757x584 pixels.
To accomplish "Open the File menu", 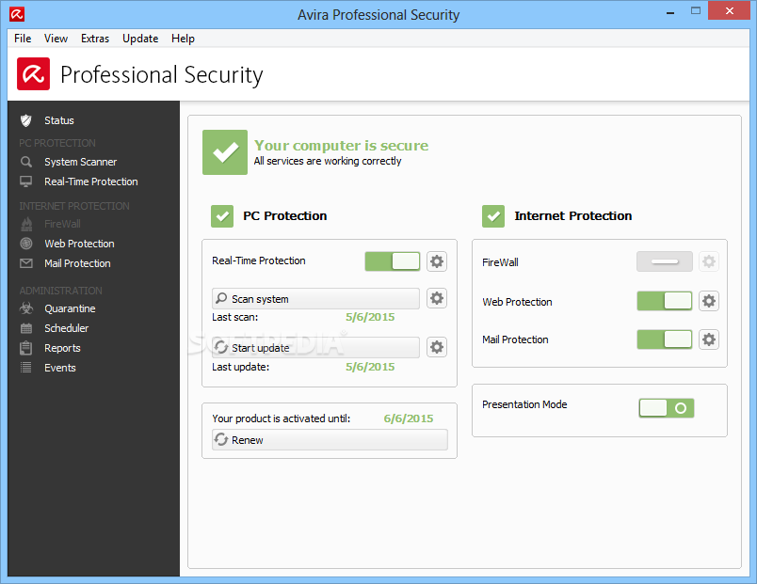I will coord(23,39).
